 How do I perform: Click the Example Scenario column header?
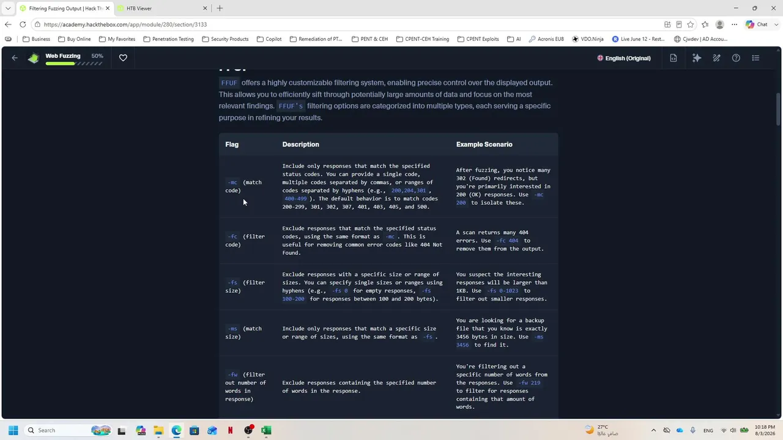pyautogui.click(x=484, y=144)
